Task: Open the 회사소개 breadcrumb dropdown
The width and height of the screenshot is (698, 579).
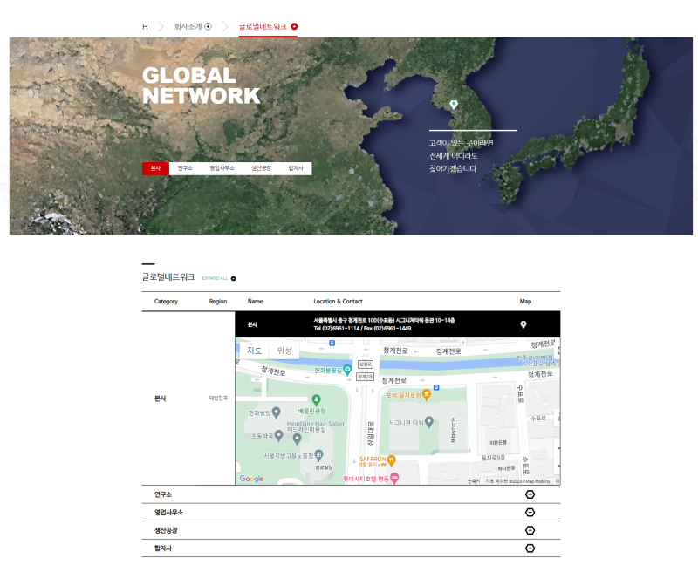Action: click(208, 26)
